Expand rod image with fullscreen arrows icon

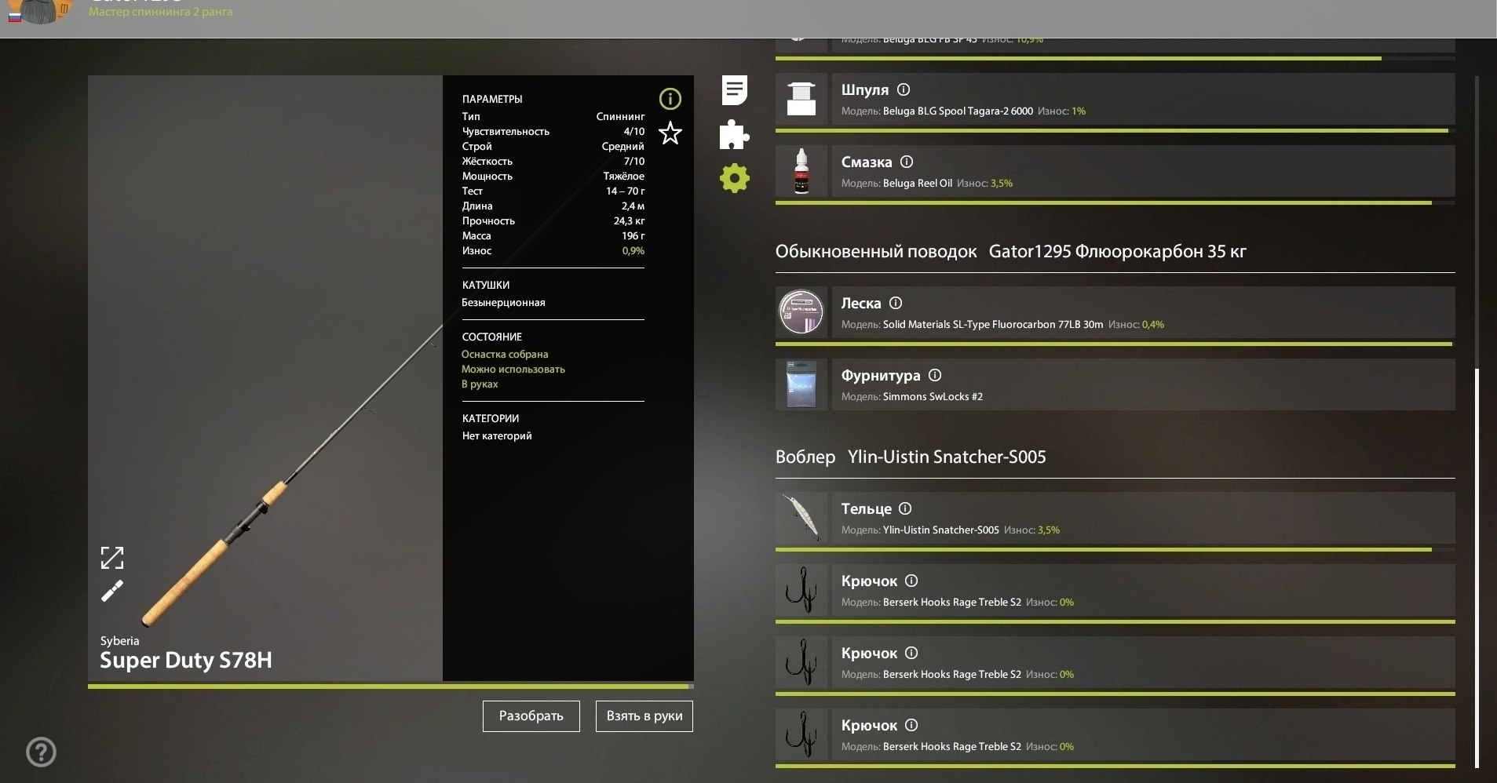(x=112, y=558)
